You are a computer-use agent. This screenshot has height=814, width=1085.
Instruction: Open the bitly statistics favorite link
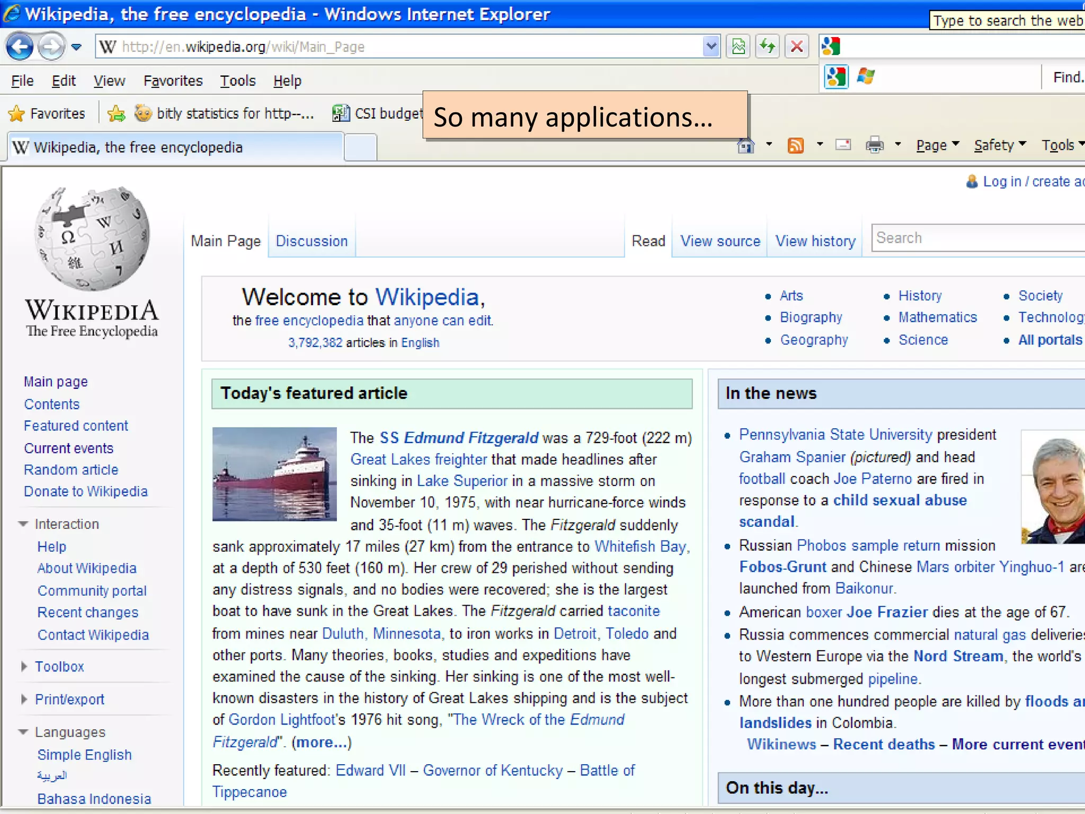(225, 113)
